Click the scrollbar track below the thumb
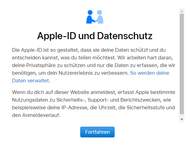This screenshot has width=189, height=146. (182, 115)
